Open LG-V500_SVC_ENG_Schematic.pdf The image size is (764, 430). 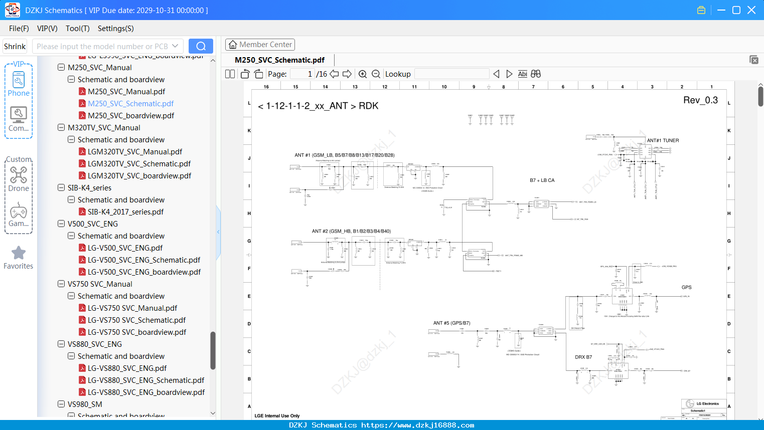point(144,260)
